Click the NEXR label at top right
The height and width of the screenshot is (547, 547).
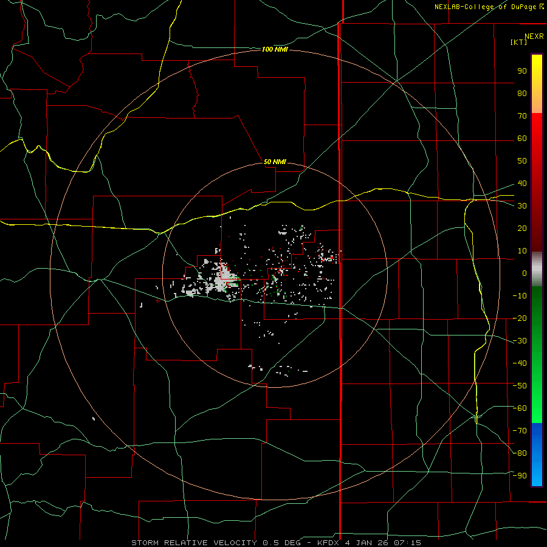point(534,36)
